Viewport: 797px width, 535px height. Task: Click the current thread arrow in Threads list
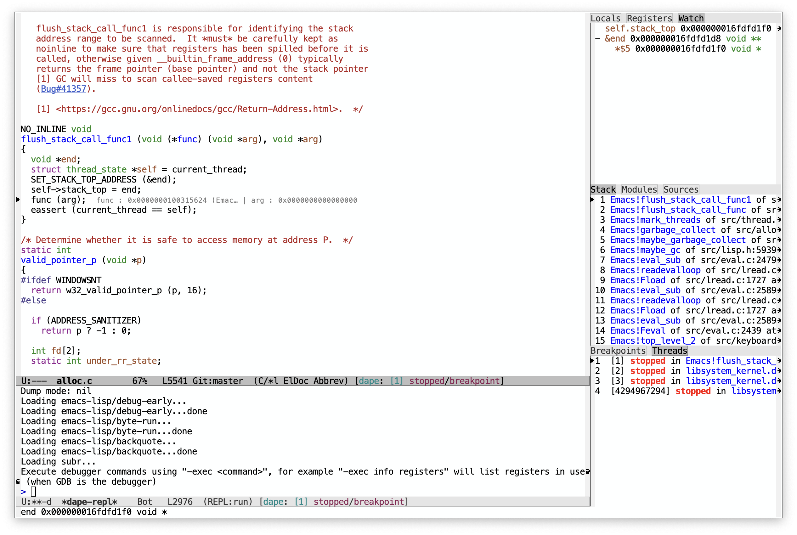pos(592,361)
